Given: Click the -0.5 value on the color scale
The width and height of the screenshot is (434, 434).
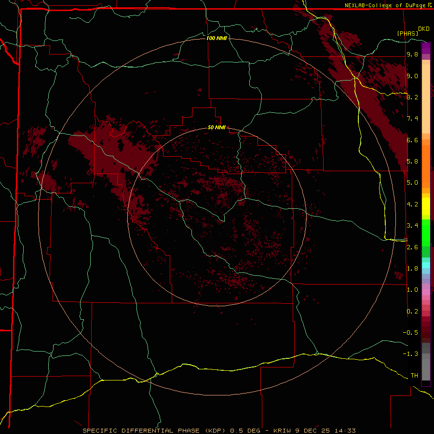Looking at the screenshot, I should [x=410, y=333].
